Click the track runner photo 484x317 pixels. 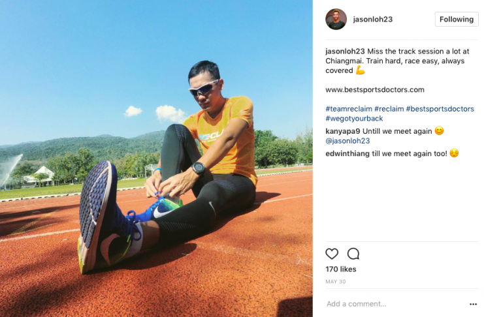tap(156, 158)
